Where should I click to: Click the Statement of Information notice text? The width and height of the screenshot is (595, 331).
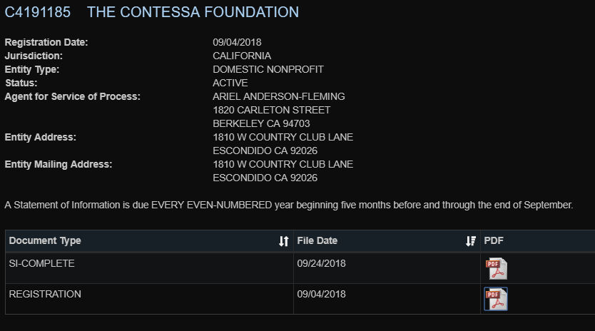289,205
